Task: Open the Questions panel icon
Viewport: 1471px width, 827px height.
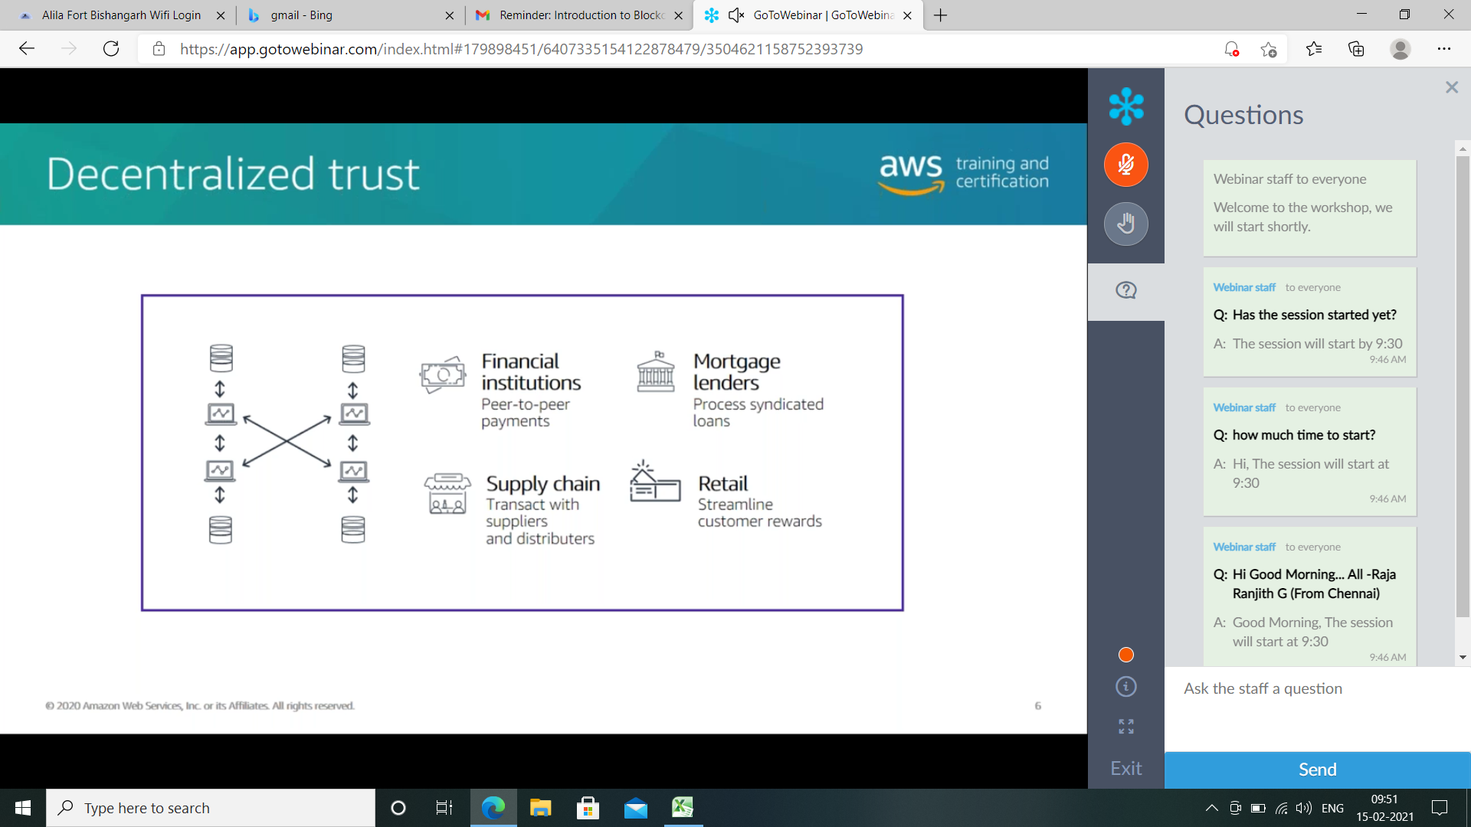Action: (1125, 290)
